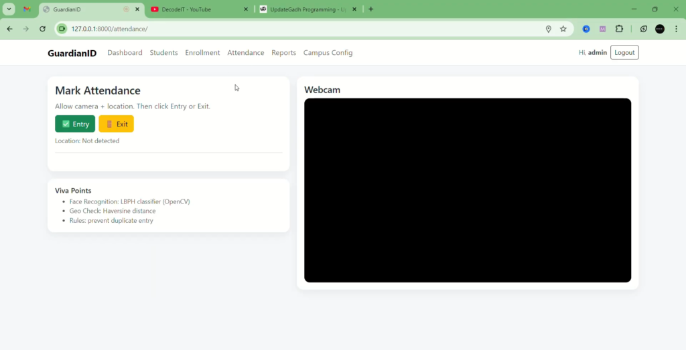686x350 pixels.
Task: Bookmark this page with star icon
Action: (563, 29)
